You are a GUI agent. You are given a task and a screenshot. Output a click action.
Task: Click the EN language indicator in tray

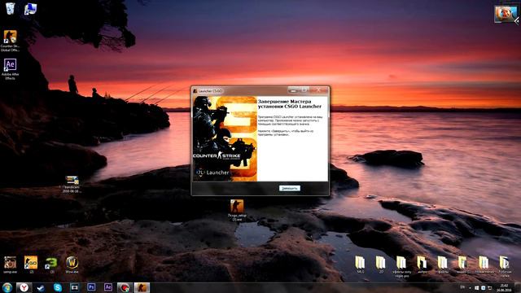pyautogui.click(x=462, y=287)
